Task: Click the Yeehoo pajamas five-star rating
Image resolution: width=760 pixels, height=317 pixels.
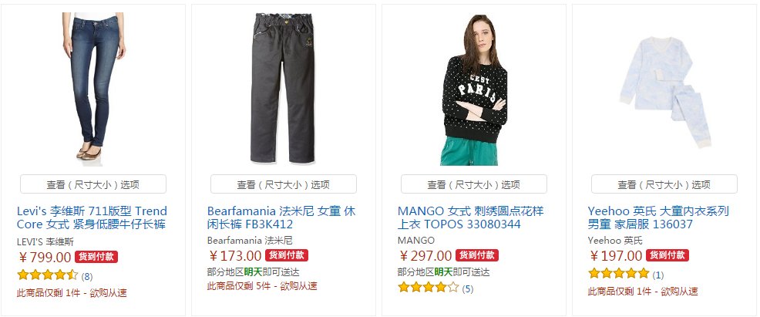Action: pos(618,273)
